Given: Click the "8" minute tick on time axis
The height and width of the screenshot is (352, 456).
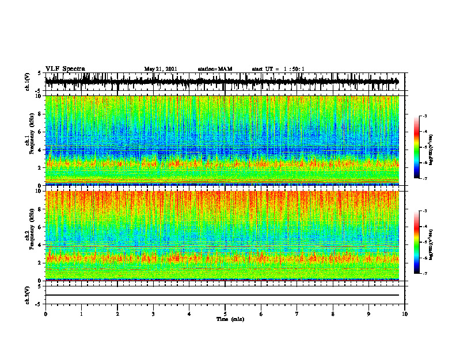Looking at the screenshot, I should 333,314.
